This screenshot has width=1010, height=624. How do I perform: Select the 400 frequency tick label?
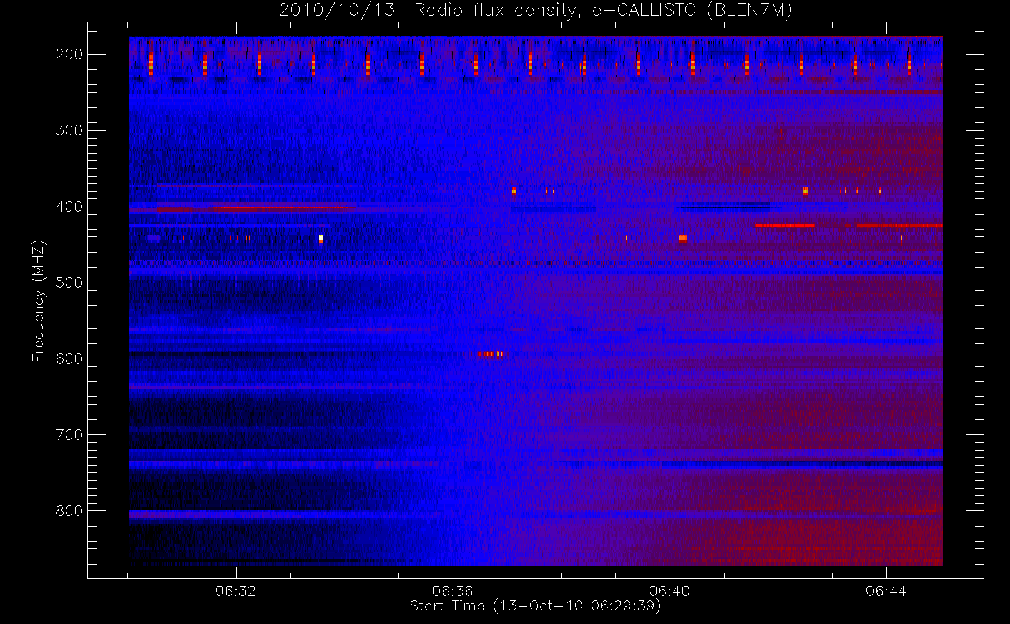(69, 207)
